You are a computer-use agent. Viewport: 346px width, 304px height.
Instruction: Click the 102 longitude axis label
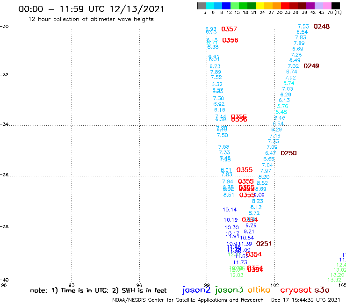pos(275,285)
